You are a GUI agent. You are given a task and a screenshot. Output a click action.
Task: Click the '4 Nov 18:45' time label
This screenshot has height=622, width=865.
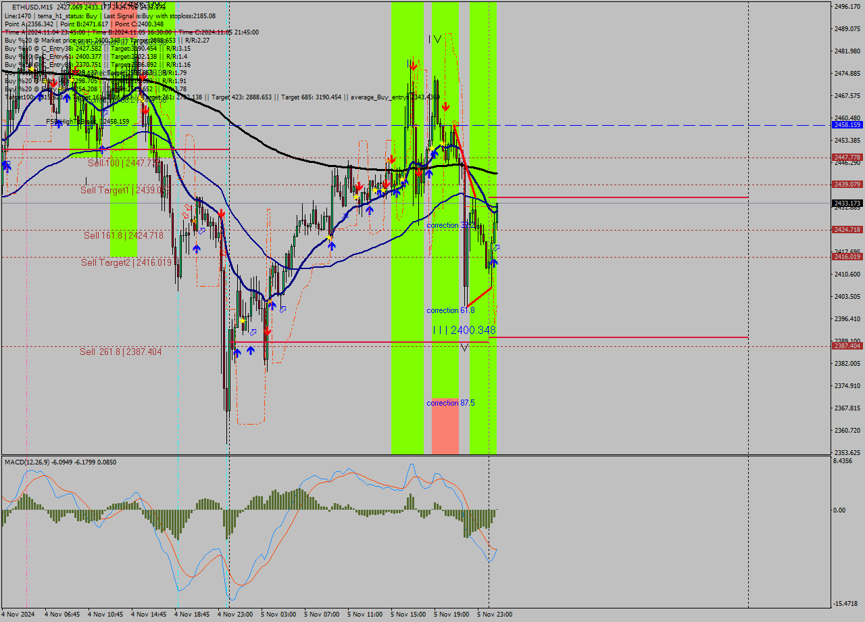coord(192,615)
